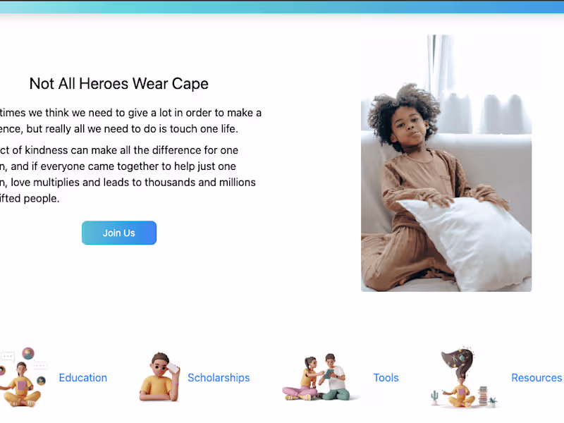The image size is (564, 423).
Task: Click the stack of books in Resources illustration
Action: click(484, 395)
